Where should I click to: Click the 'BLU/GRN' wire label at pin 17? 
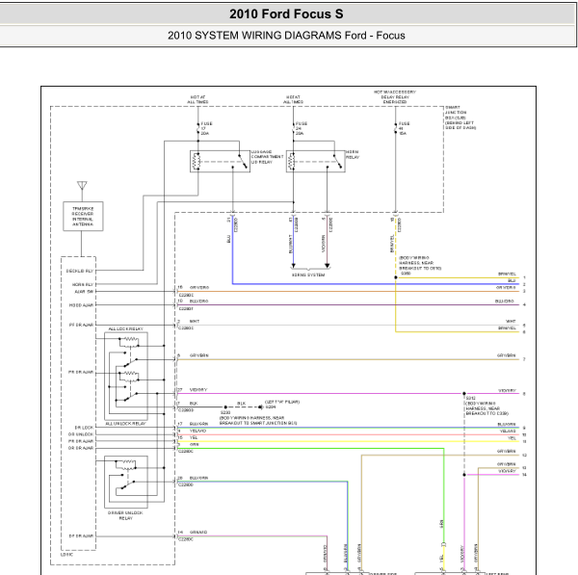click(199, 424)
